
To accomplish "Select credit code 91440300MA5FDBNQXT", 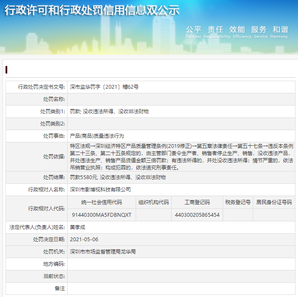I will pyautogui.click(x=101, y=215).
